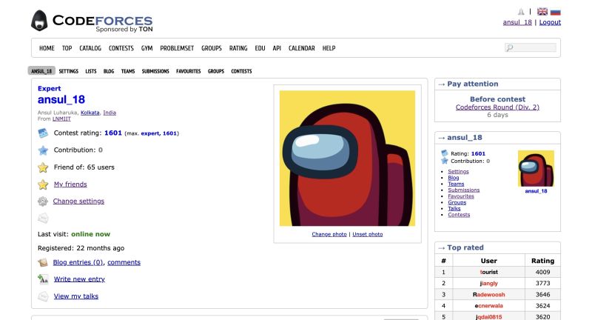Click the sidebar Rating chart icon
The height and width of the screenshot is (320, 592).
(445, 153)
